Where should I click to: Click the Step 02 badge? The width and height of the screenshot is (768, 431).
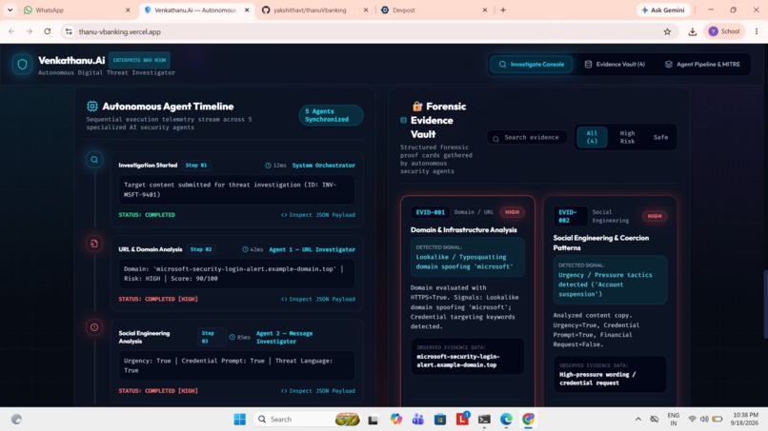click(x=201, y=249)
